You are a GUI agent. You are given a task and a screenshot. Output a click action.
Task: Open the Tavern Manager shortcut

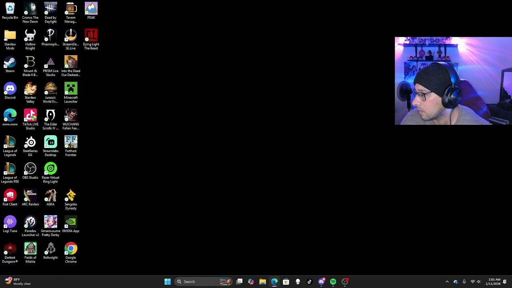click(71, 13)
